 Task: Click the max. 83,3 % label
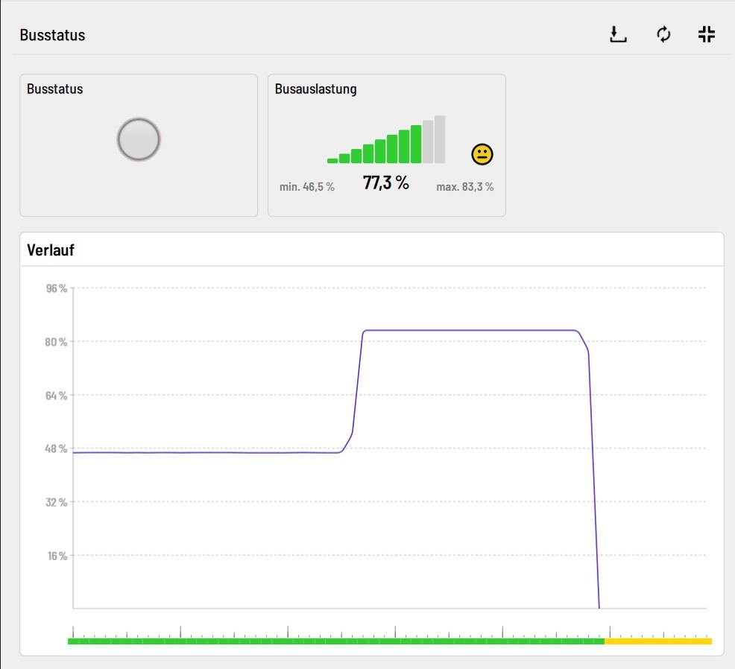[x=464, y=187]
